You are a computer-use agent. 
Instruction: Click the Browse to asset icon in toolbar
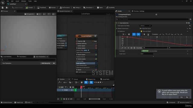(x=7, y=7)
